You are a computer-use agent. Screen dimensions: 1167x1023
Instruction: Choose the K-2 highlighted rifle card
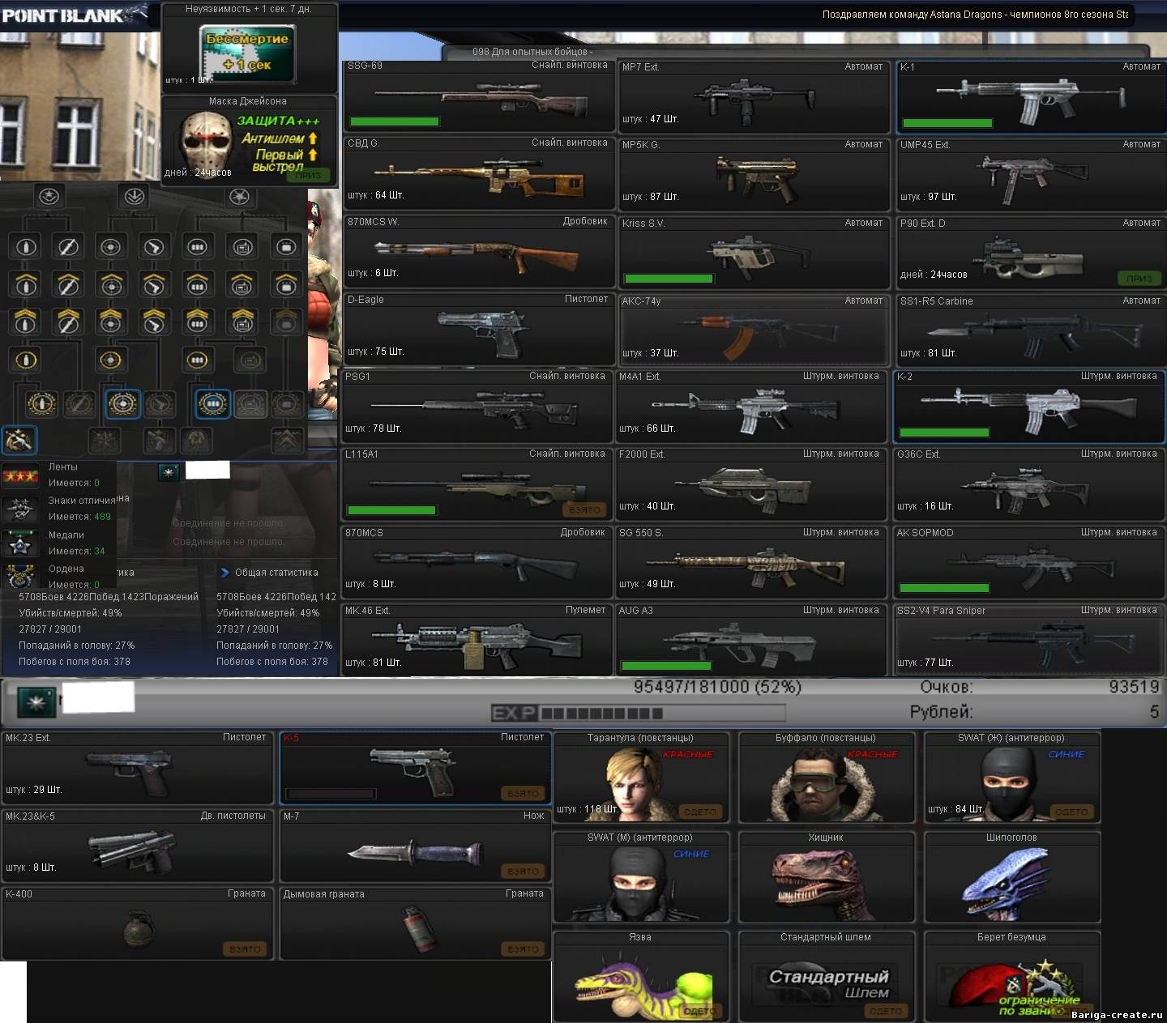[x=1029, y=406]
